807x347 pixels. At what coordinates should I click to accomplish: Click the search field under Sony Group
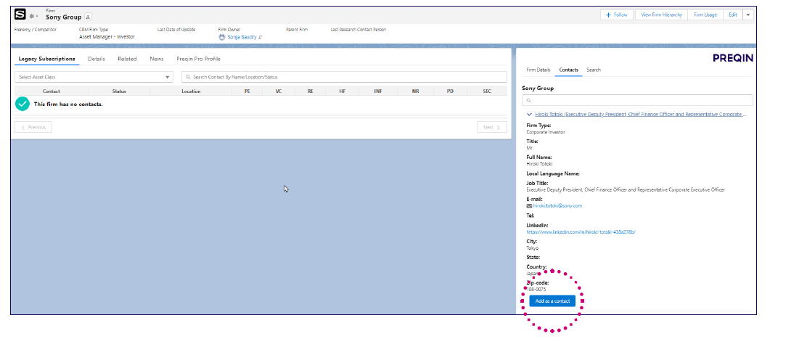coord(637,100)
